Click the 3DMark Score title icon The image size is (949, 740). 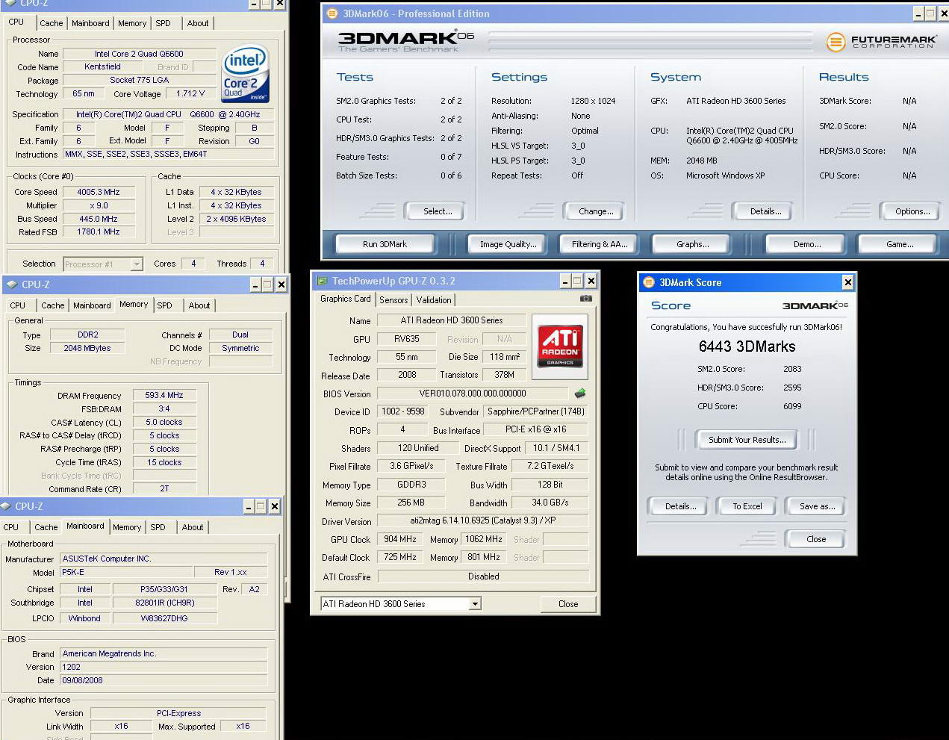649,282
